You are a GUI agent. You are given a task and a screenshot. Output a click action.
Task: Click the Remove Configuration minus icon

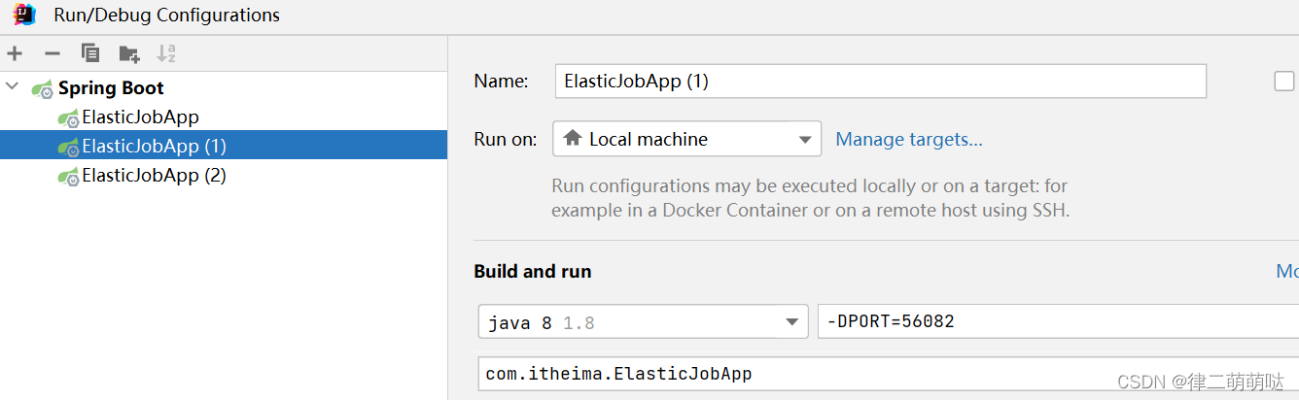[x=53, y=53]
